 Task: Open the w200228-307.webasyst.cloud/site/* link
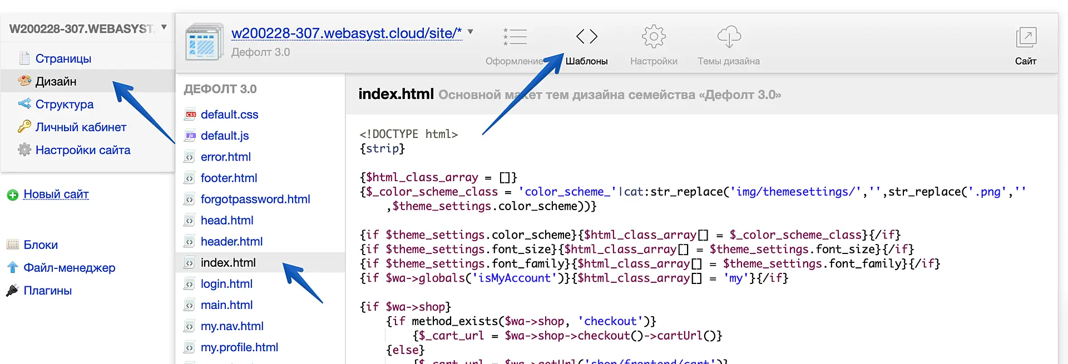coord(346,33)
